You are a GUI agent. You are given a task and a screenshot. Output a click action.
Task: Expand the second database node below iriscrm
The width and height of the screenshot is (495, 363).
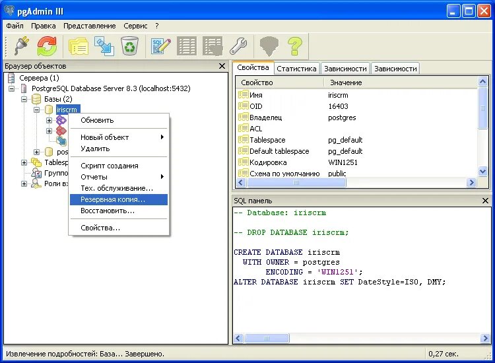36,152
